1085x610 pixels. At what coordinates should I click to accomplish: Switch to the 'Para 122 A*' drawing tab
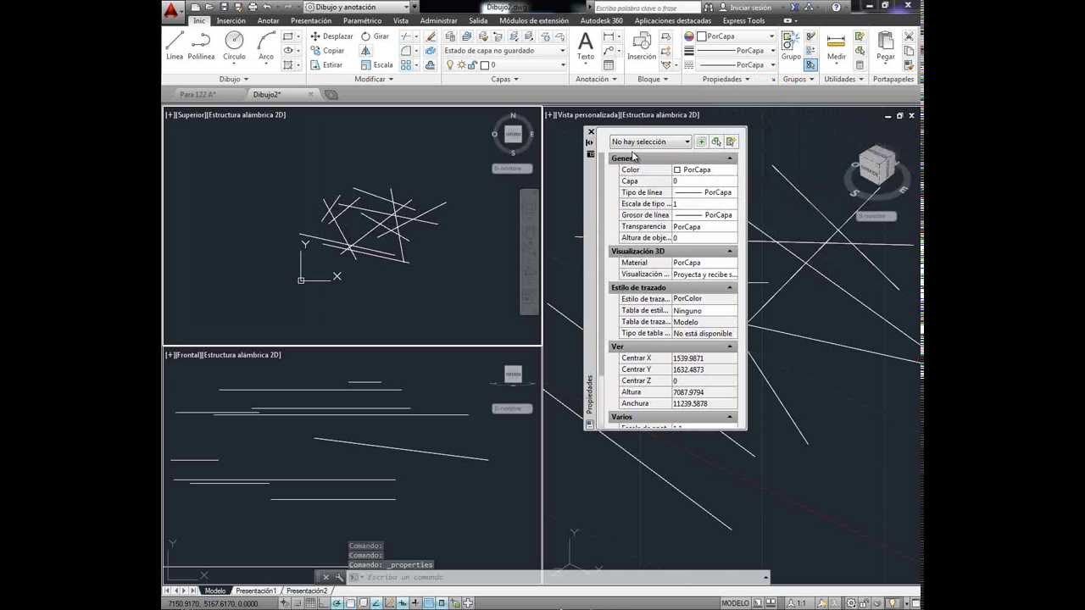198,95
